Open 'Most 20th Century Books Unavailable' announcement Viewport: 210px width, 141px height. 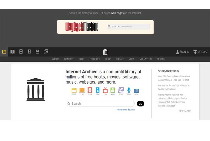coord(174,78)
